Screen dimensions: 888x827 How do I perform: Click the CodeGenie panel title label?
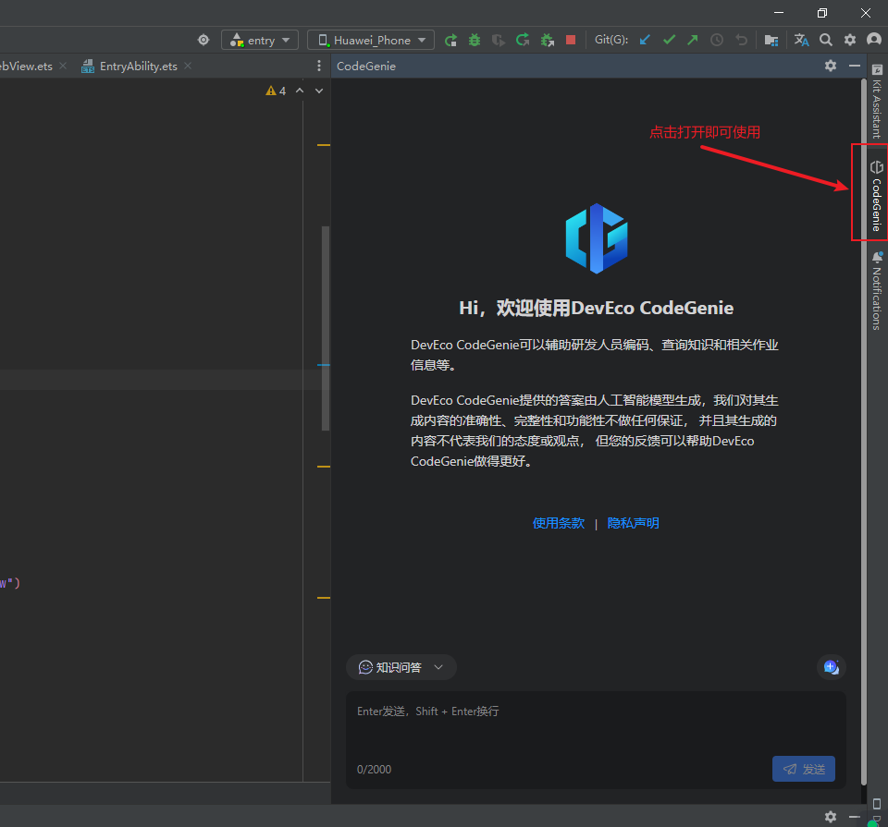[366, 67]
